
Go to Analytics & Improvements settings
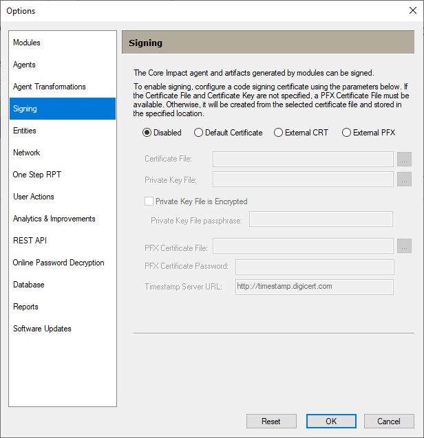tap(54, 219)
